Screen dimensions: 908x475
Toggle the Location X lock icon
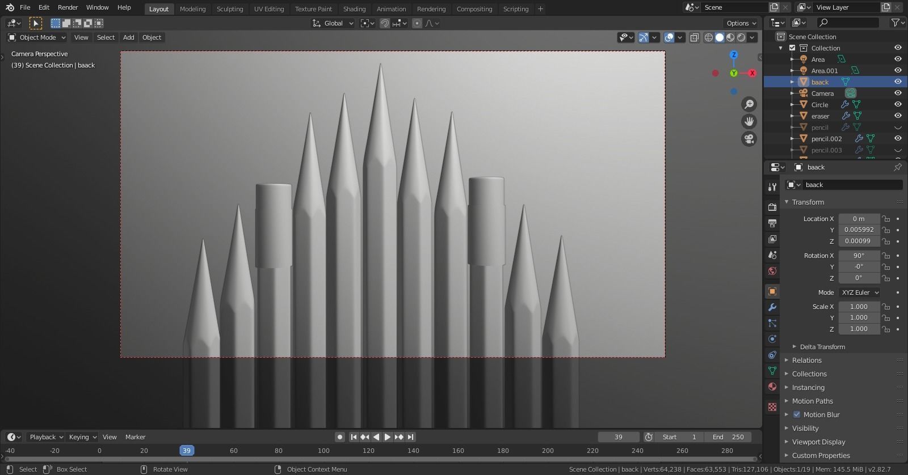click(x=886, y=219)
